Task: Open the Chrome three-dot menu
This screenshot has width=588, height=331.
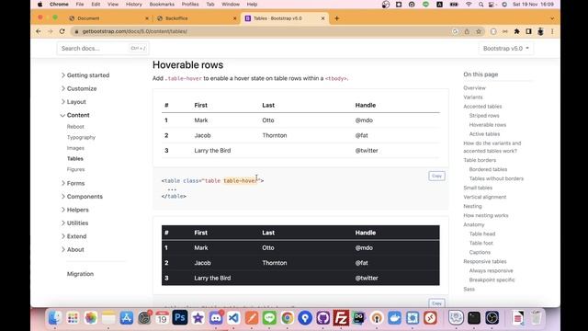Action: [552, 31]
